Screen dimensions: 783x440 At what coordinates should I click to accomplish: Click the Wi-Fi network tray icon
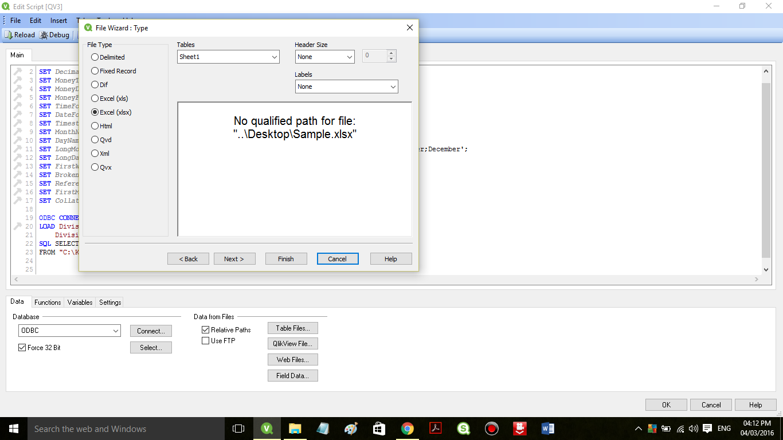click(x=680, y=429)
